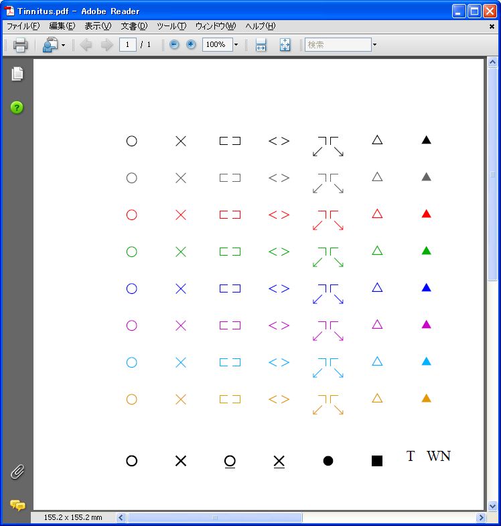Click the underlined circle symbol
The width and height of the screenshot is (501, 526).
pyautogui.click(x=230, y=462)
